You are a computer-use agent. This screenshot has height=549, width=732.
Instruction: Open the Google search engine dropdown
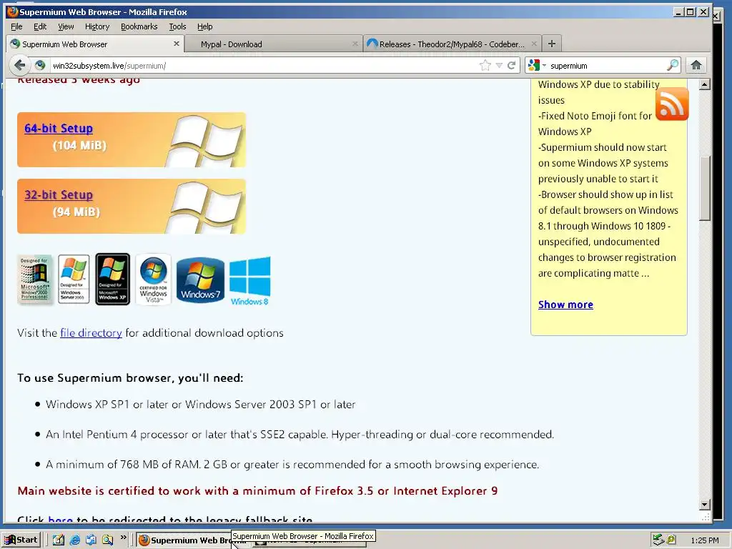click(x=537, y=65)
